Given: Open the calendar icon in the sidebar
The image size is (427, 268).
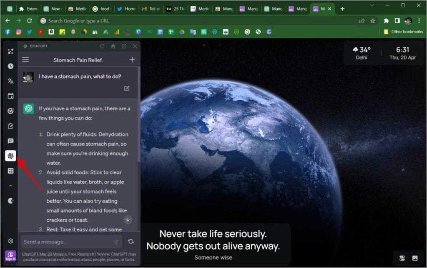Looking at the screenshot, I should [x=10, y=96].
